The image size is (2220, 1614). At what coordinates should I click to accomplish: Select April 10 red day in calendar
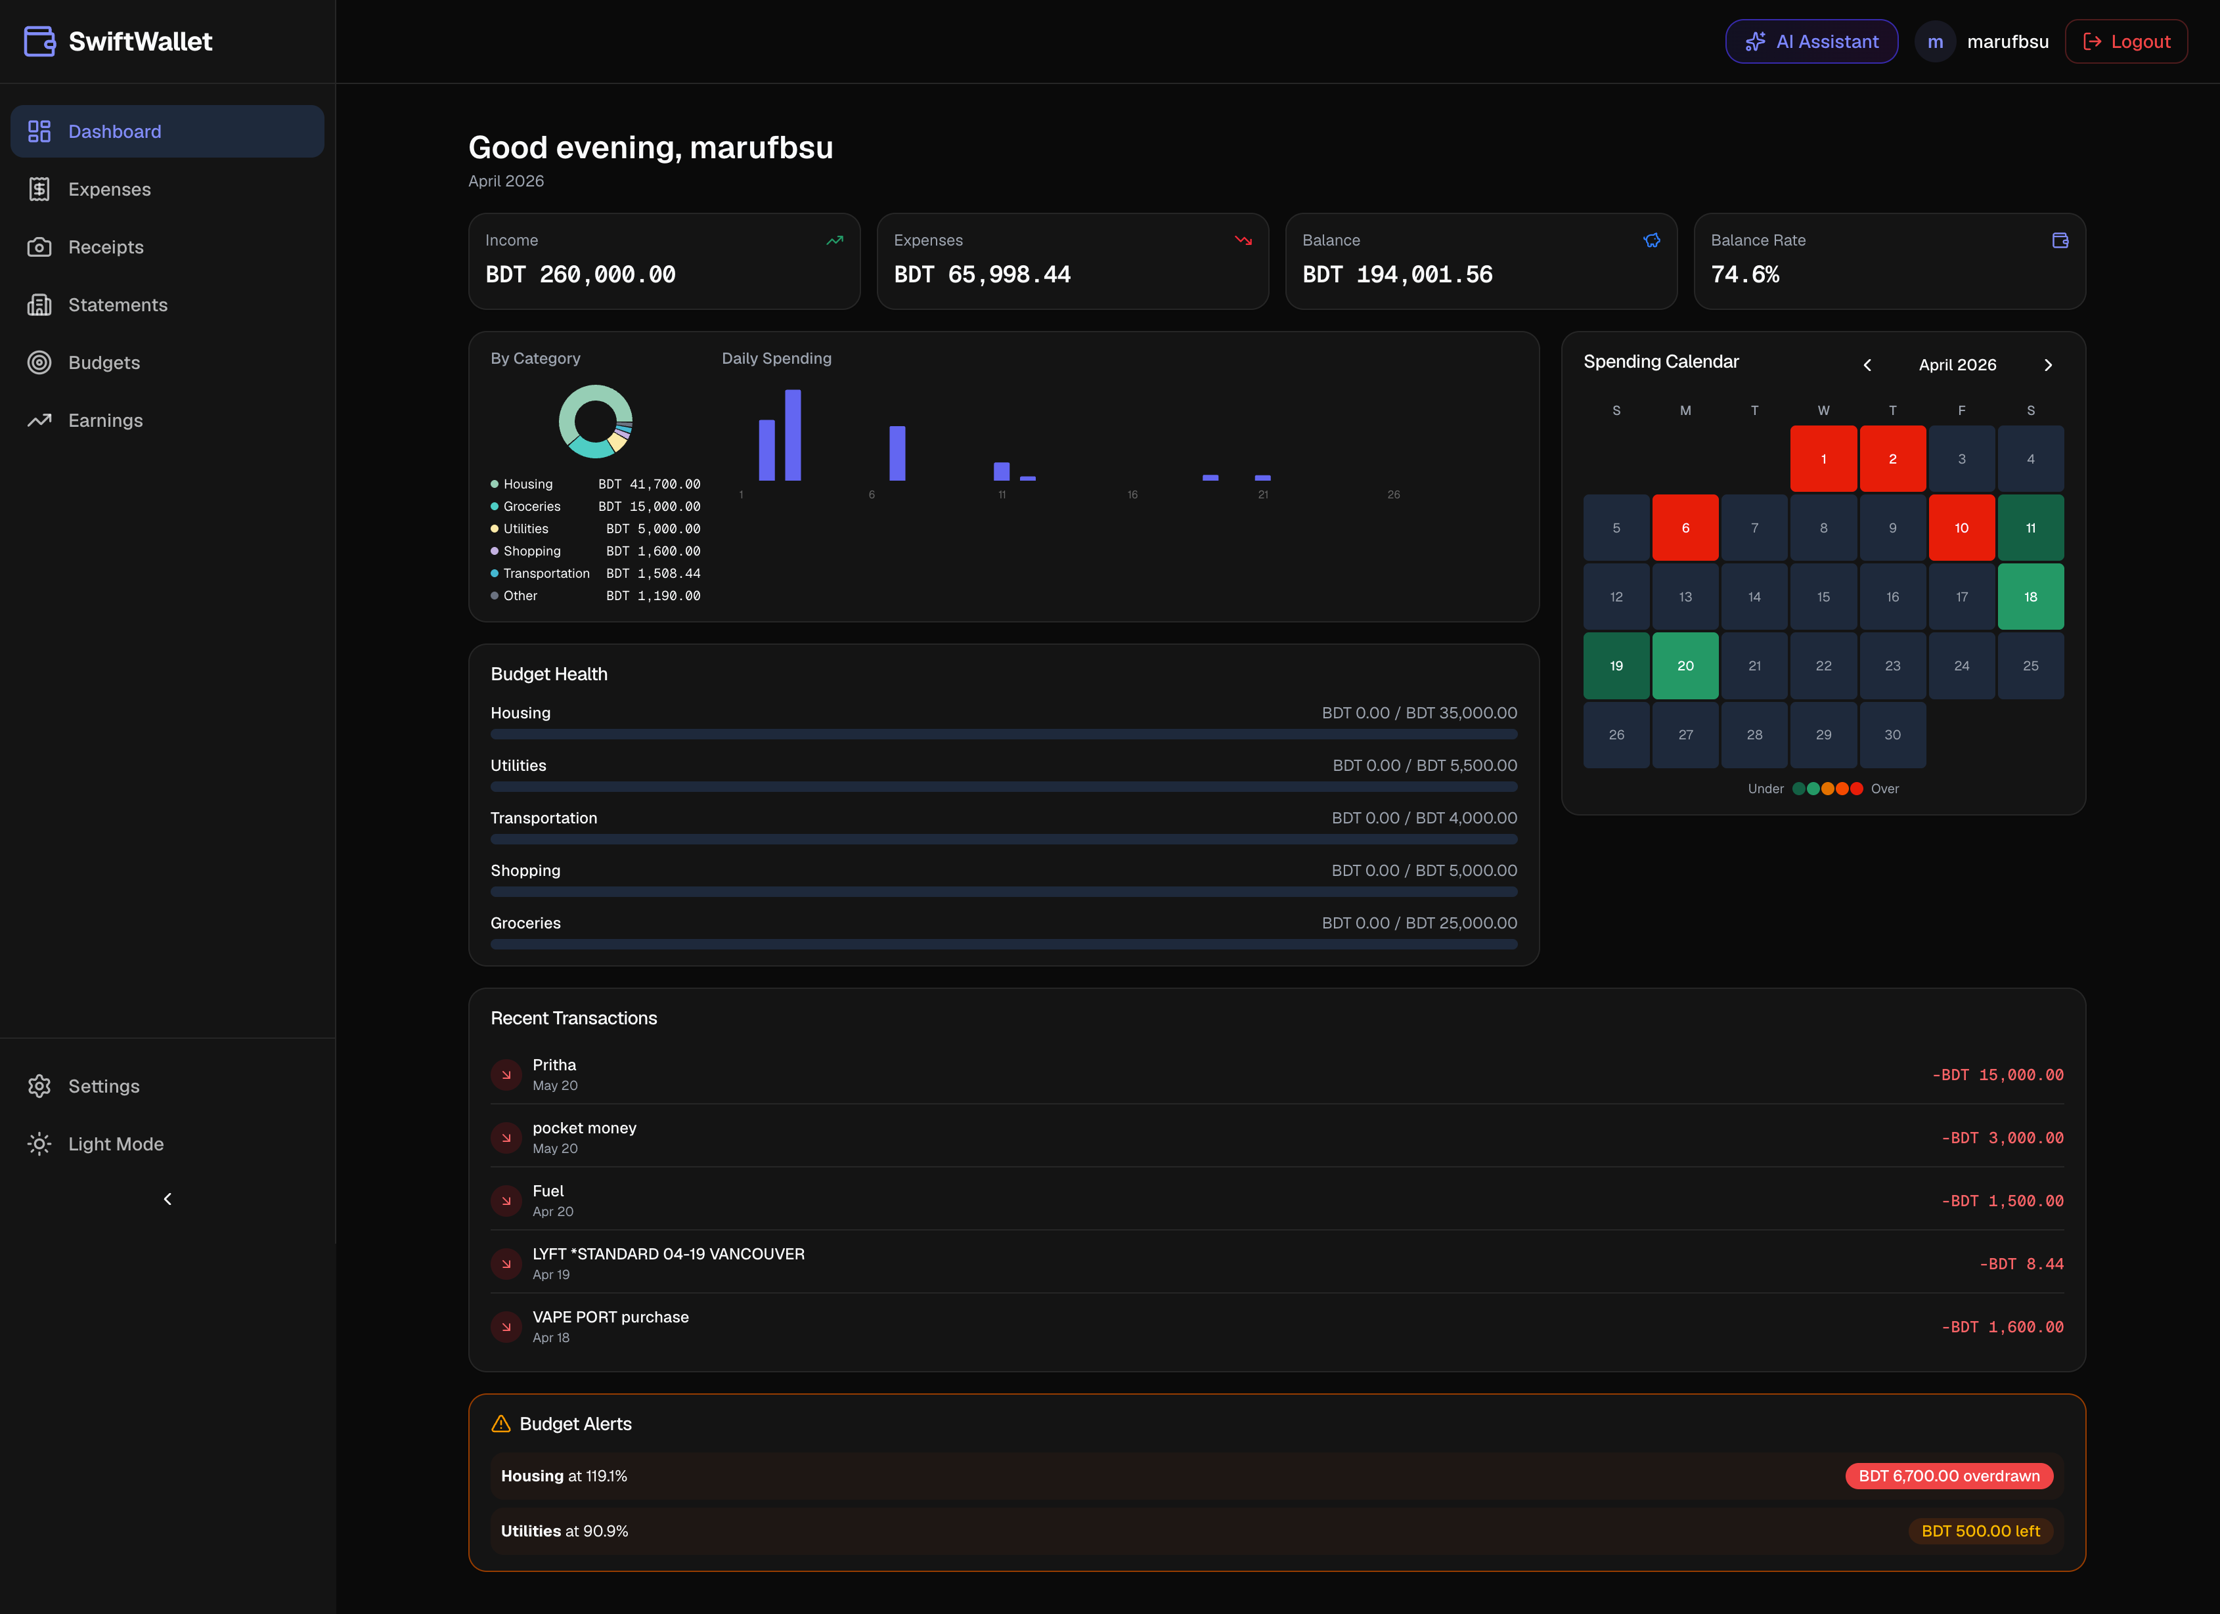click(1961, 527)
